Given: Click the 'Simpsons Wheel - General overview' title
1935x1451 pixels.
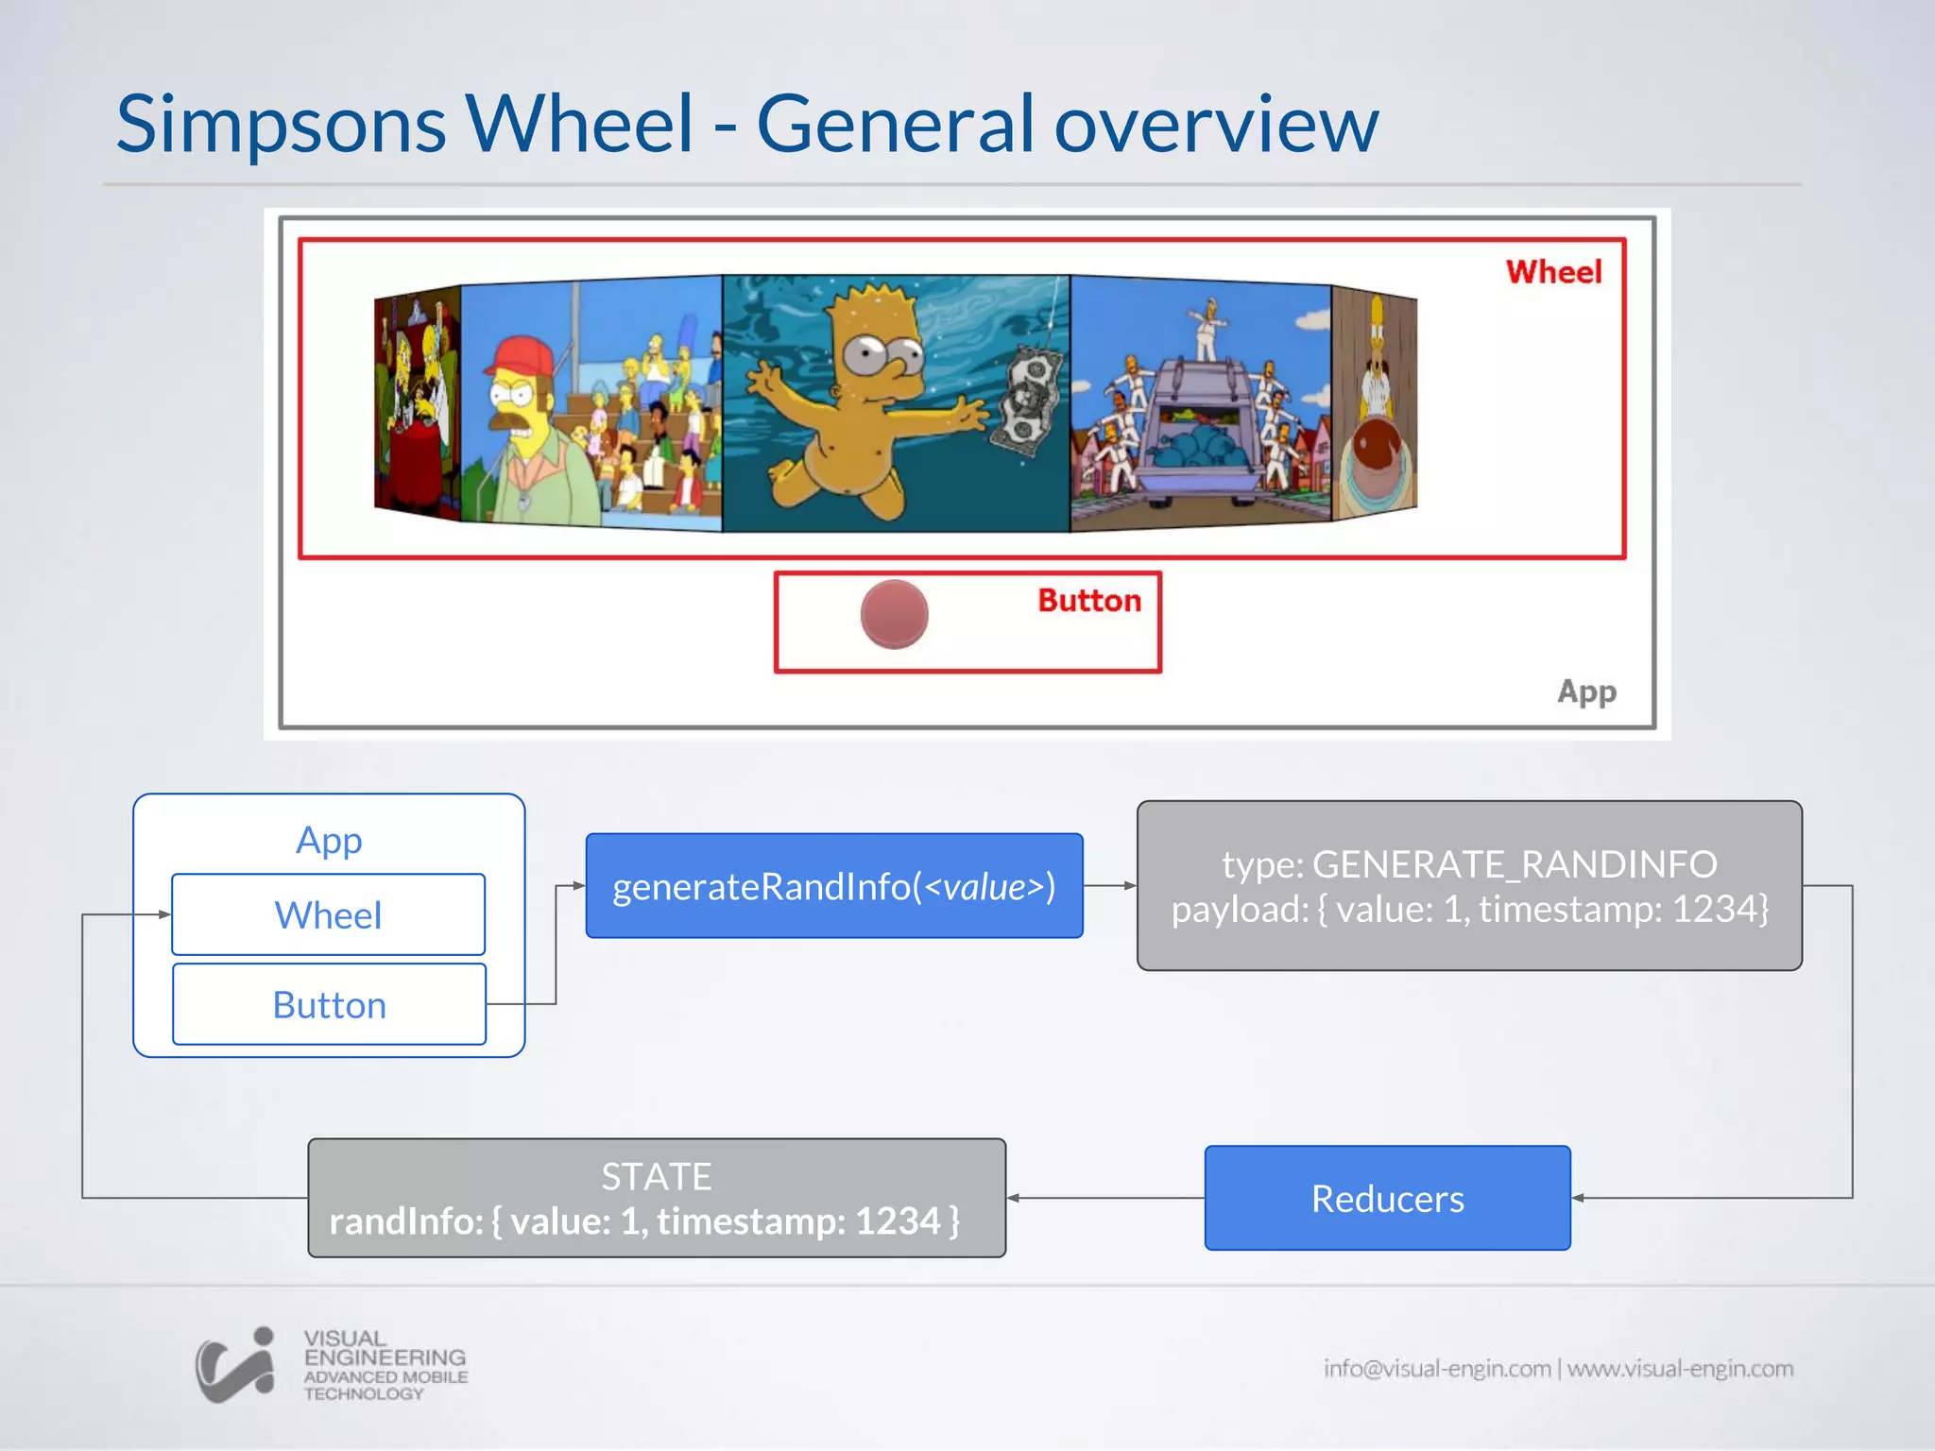Looking at the screenshot, I should 747,124.
